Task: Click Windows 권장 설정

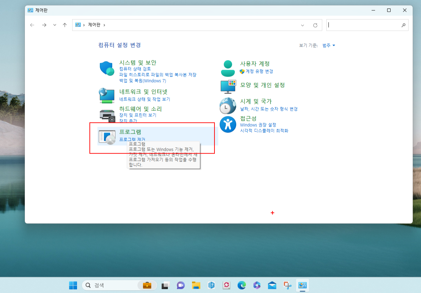Action: pyautogui.click(x=258, y=125)
